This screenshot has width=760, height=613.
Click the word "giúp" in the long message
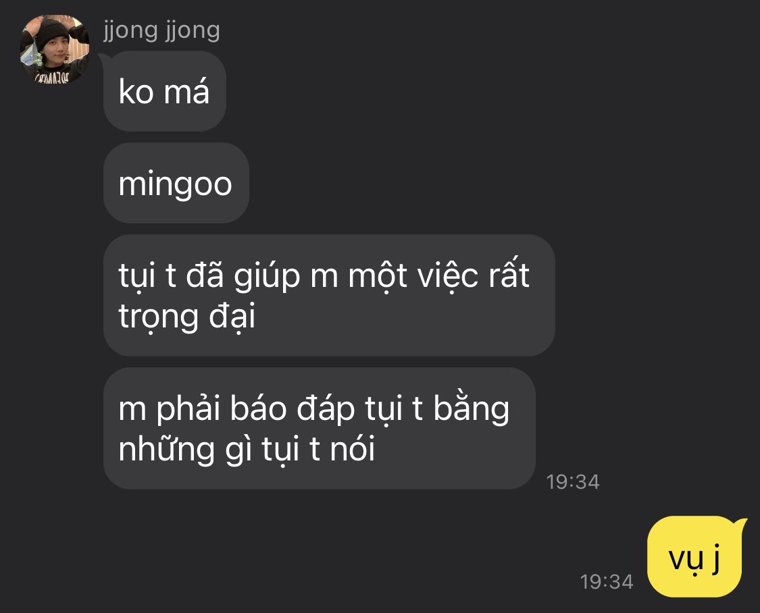pos(267,276)
